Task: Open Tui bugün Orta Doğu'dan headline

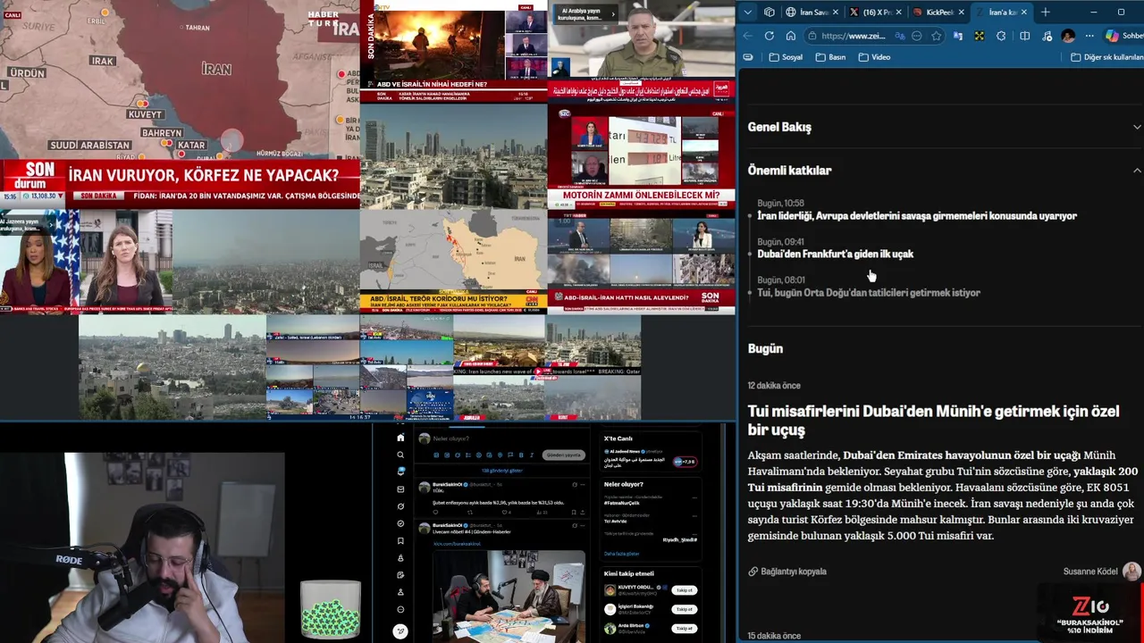Action: click(869, 292)
